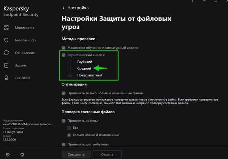The height and width of the screenshot is (159, 228).
Task: Click the Методы проверки section heading
Action: click(78, 39)
